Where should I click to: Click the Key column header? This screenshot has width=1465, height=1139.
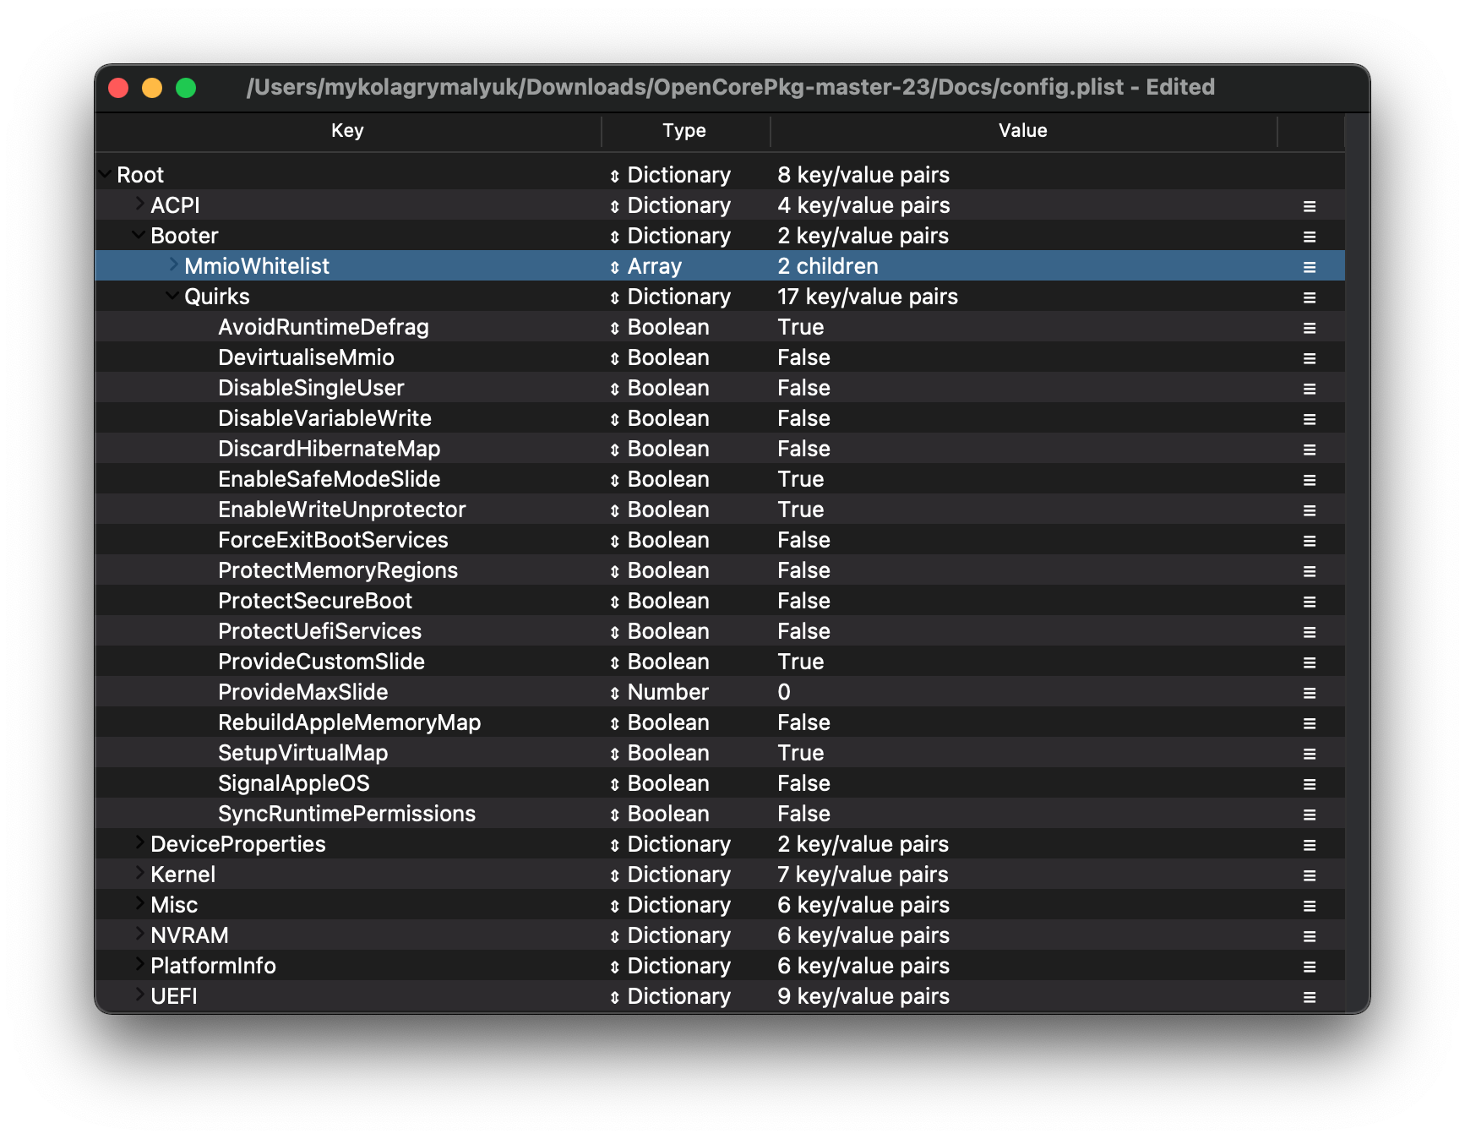click(347, 131)
